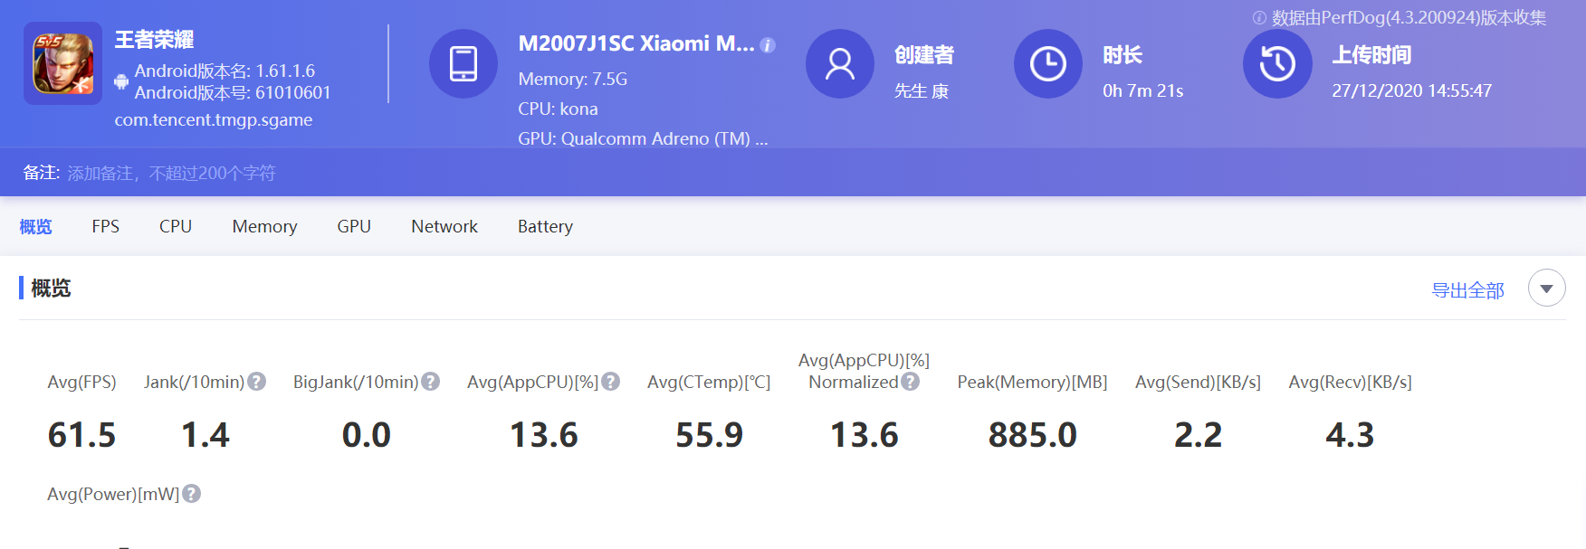
Task: Switch to the FPS tab
Action: tap(106, 226)
